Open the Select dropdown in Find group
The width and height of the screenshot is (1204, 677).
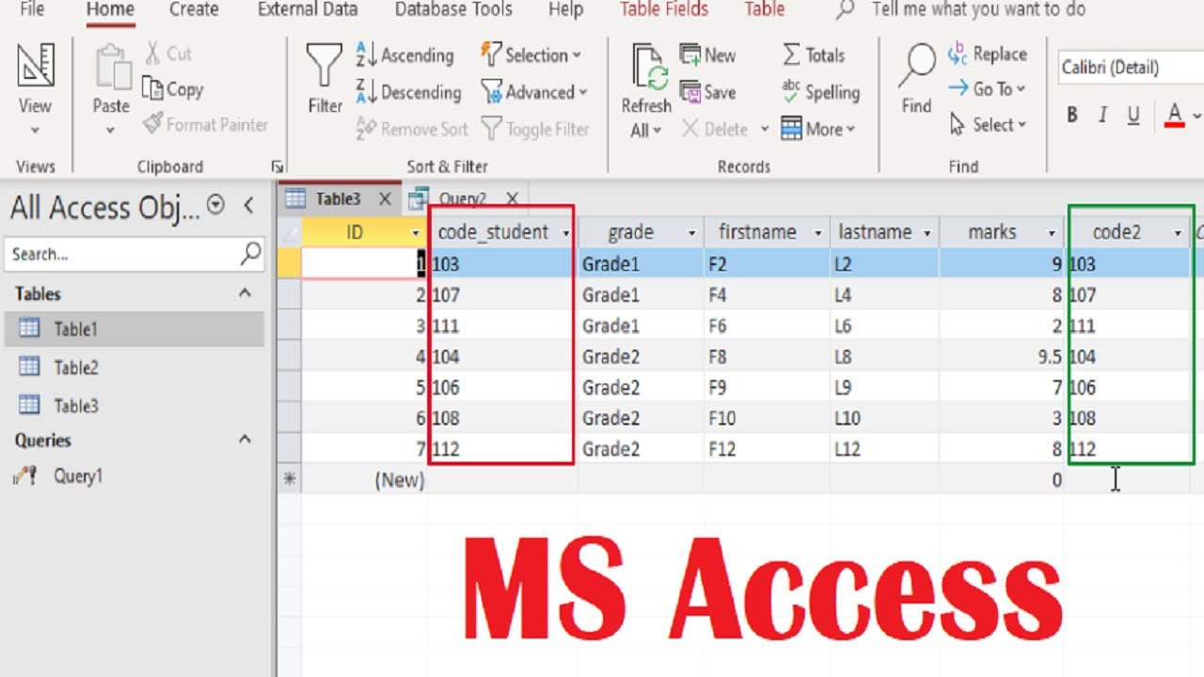(987, 124)
